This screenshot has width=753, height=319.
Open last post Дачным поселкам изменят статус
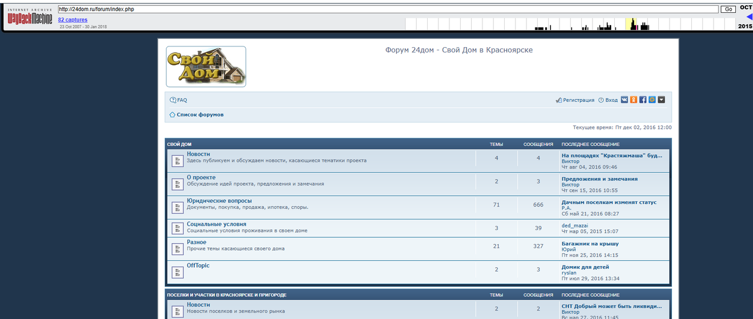pyautogui.click(x=609, y=202)
